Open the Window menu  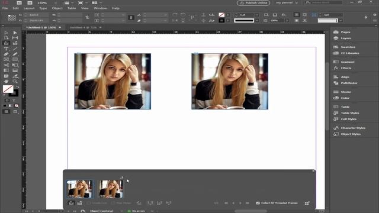point(100,8)
